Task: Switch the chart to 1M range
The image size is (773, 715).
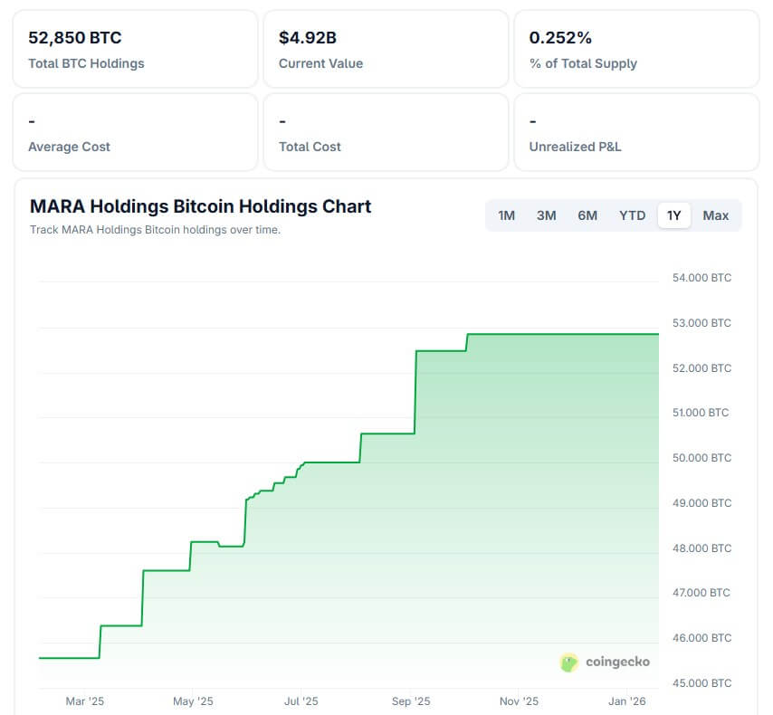Action: coord(506,215)
